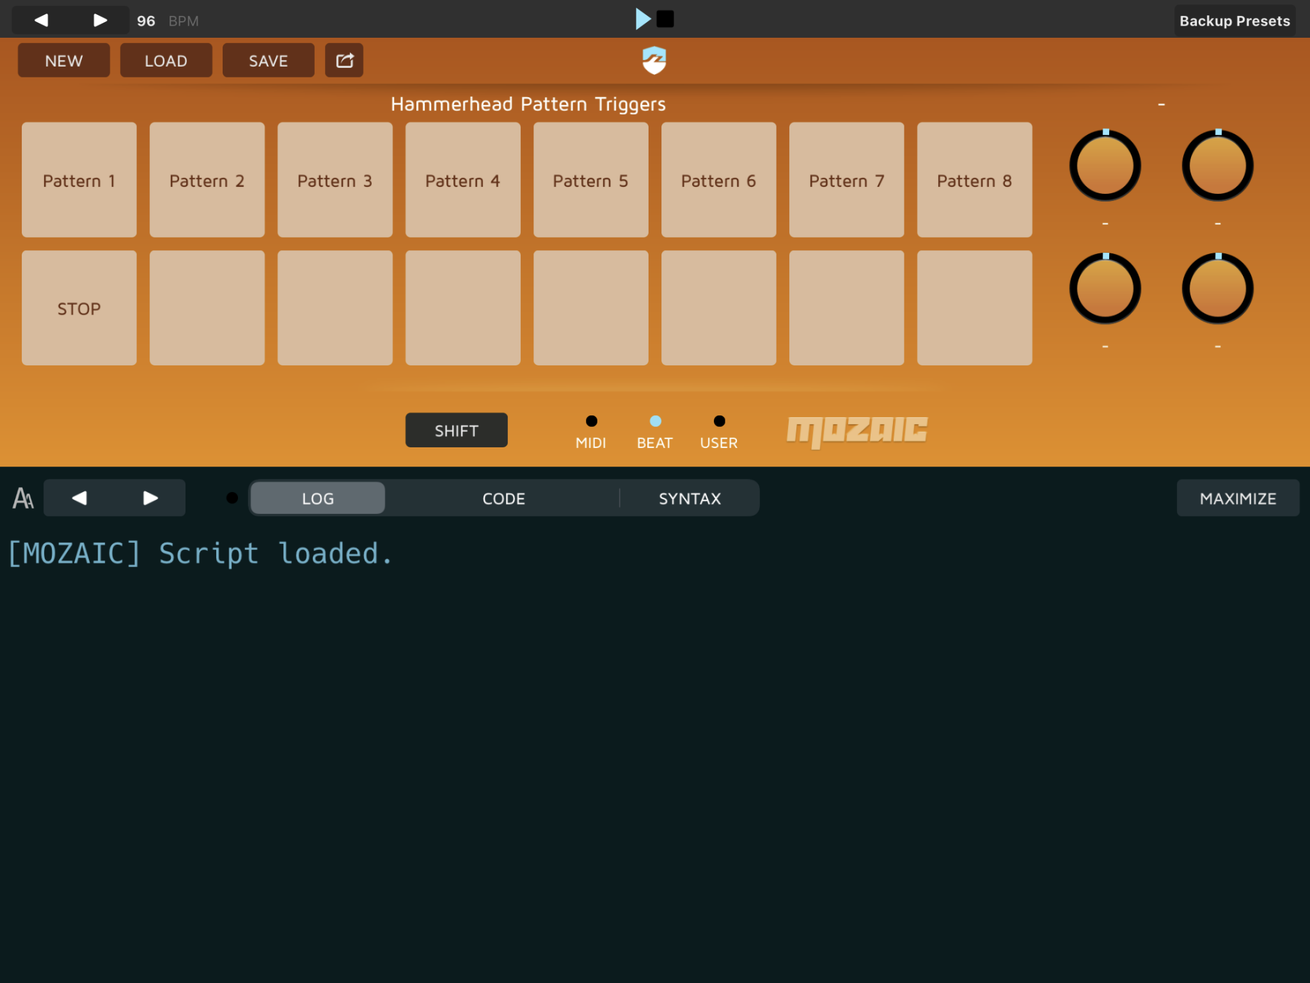Tap the blank pad below Pattern 8
1310x983 pixels.
(975, 308)
